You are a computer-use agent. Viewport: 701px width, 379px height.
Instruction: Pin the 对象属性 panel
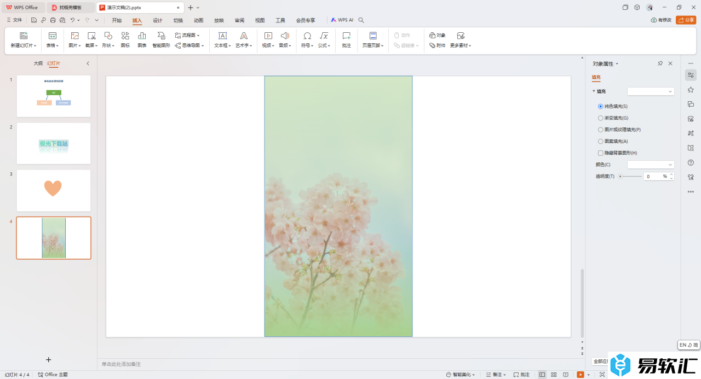tap(660, 63)
